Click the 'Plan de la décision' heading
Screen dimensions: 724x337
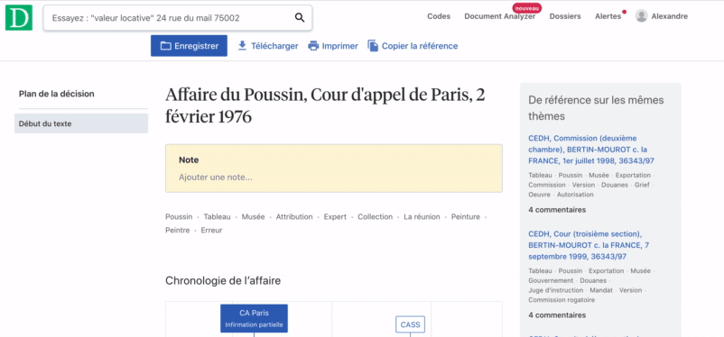pos(56,94)
